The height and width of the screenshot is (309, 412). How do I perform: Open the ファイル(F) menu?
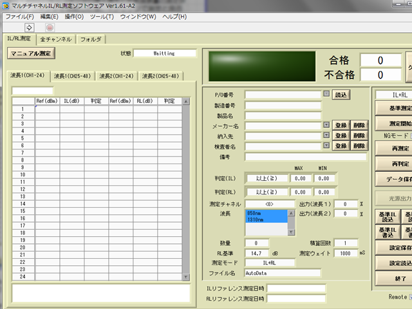(20, 17)
